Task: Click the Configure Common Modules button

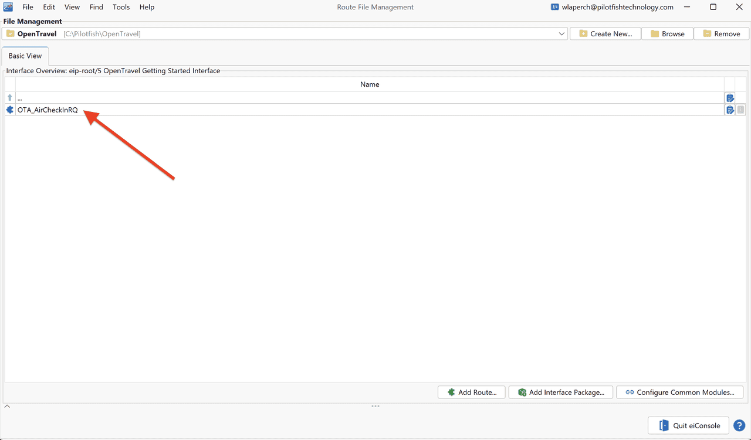Action: [680, 392]
